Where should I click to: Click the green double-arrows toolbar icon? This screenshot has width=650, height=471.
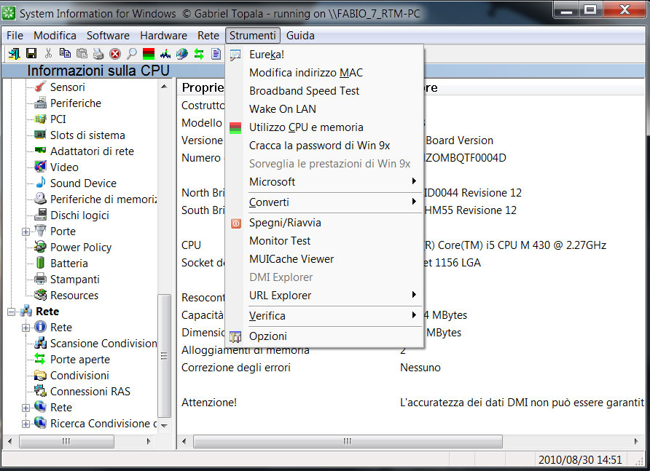pyautogui.click(x=199, y=54)
